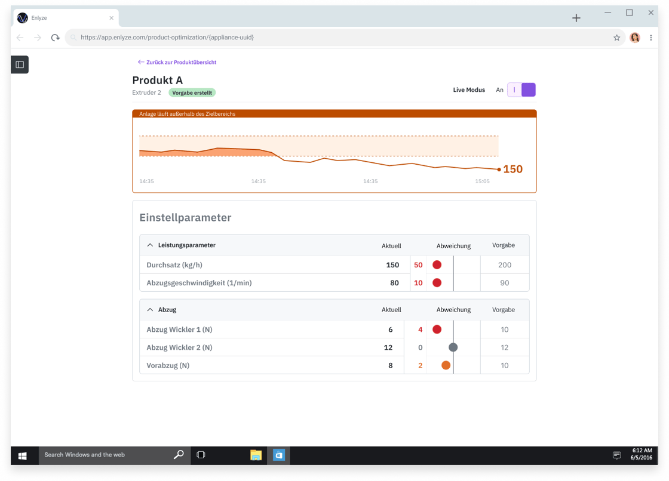Image resolution: width=669 pixels, height=481 pixels.
Task: Select the Abzugsgeschwindigkeit (1/min) row label
Action: (200, 283)
